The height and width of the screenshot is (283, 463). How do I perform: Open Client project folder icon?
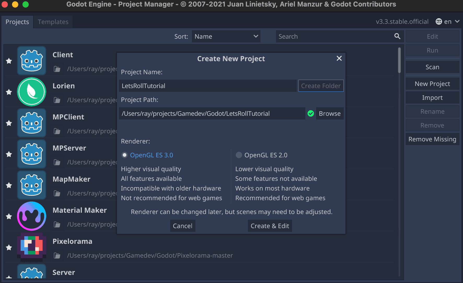pos(57,69)
